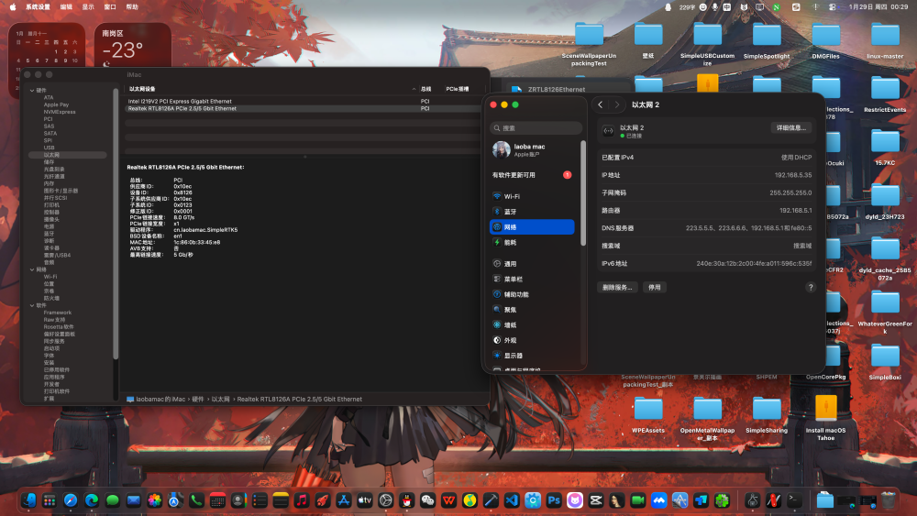This screenshot has width=917, height=516.
Task: Open Wi-Fi pane in System Settings sidebar
Action: pos(532,196)
